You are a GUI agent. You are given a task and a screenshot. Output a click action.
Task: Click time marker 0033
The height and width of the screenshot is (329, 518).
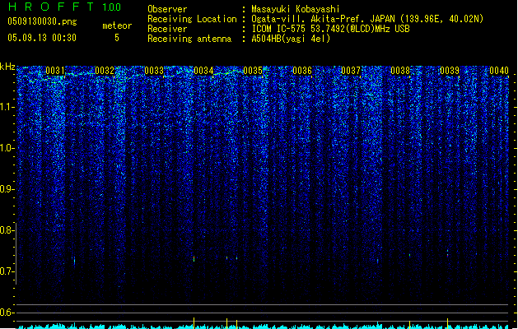point(154,71)
